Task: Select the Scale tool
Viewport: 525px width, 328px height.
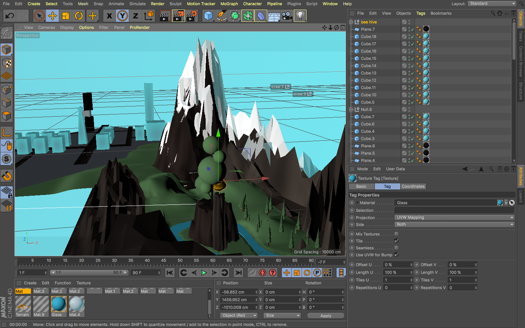Action: (66, 16)
